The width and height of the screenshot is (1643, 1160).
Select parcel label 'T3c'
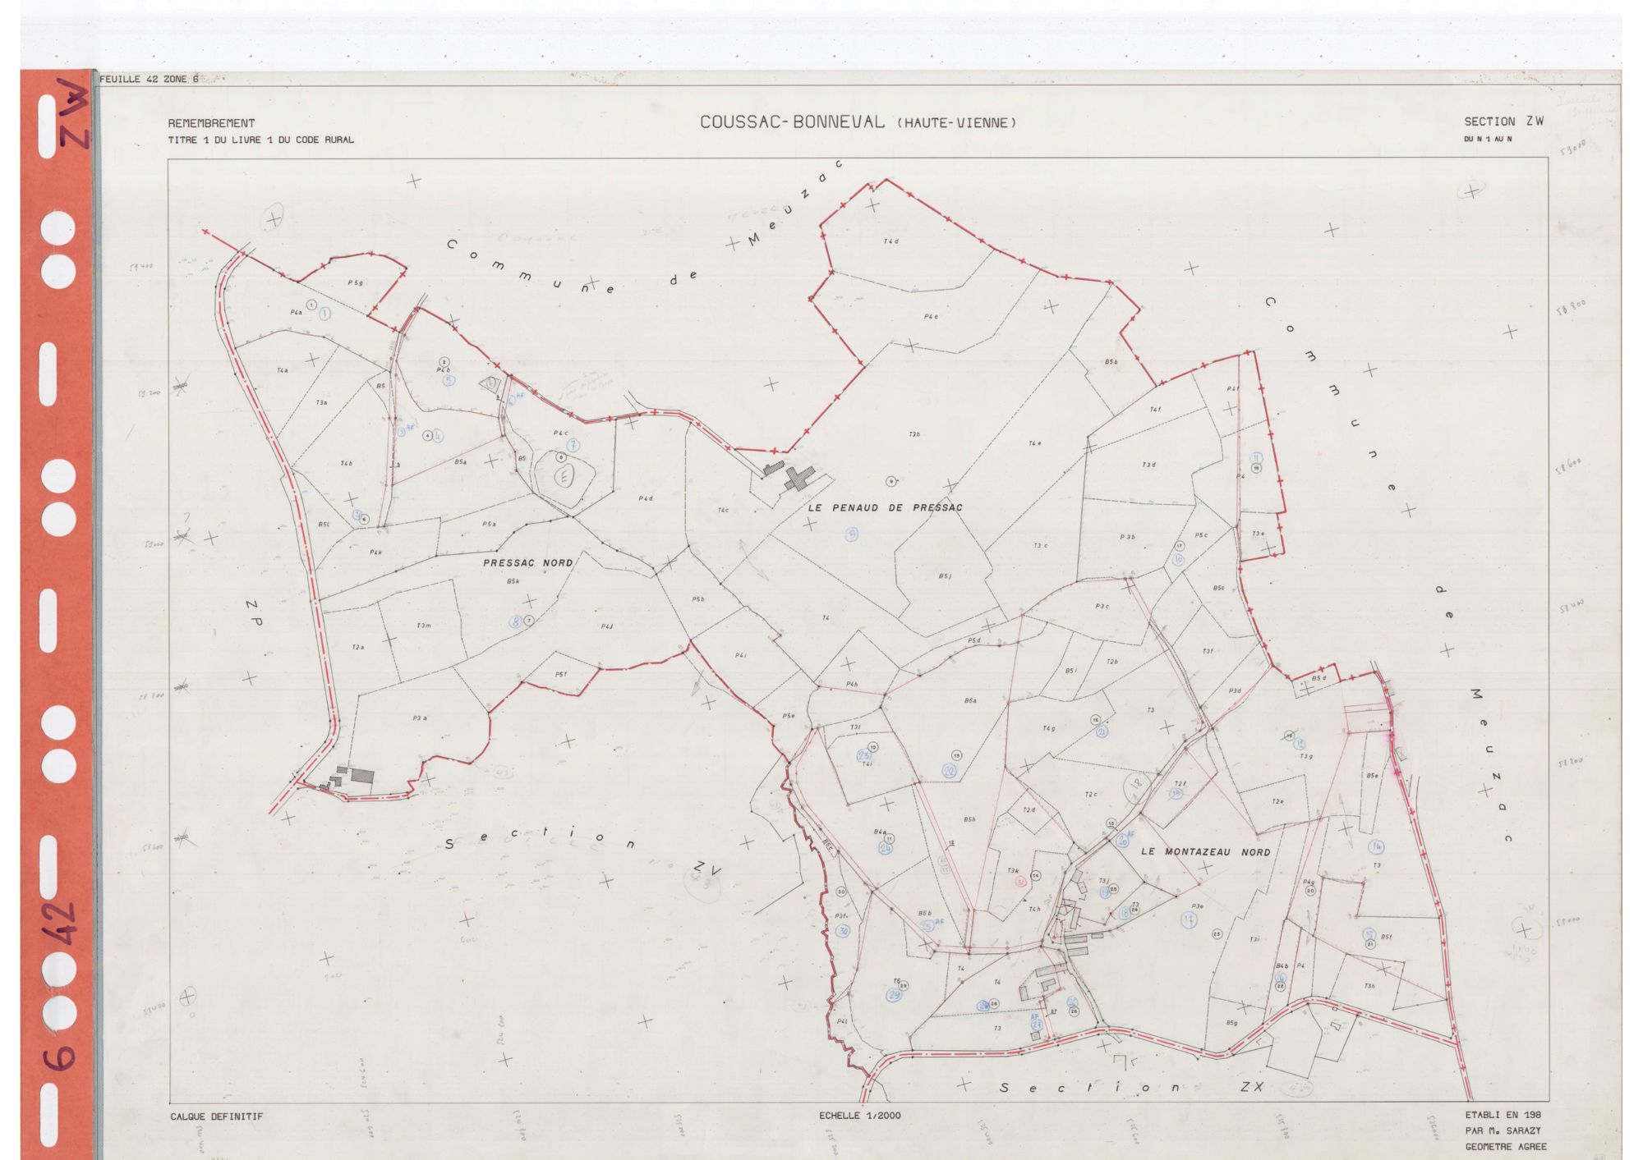tap(1040, 546)
